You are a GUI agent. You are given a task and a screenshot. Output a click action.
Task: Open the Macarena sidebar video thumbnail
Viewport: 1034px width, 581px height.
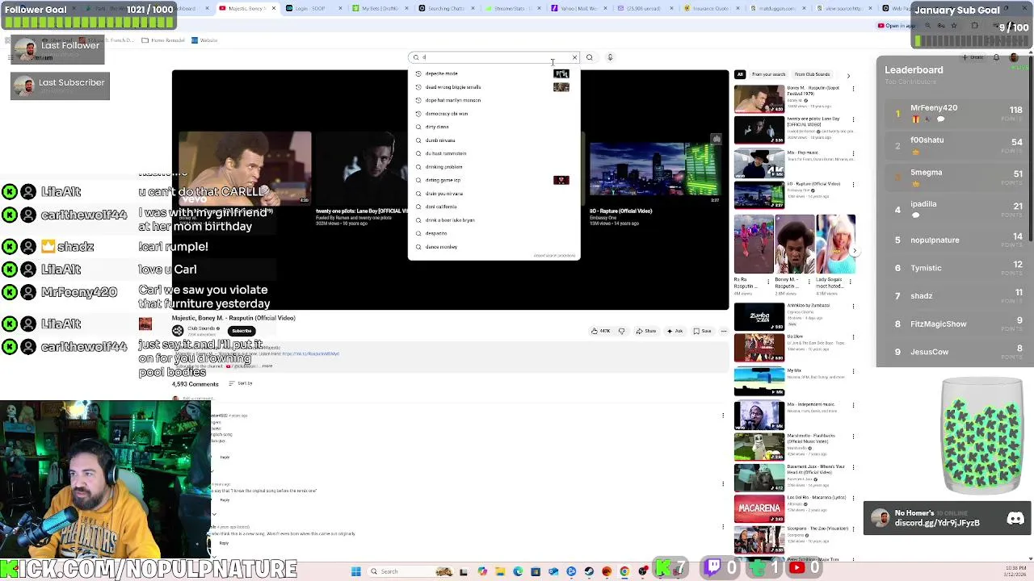point(759,509)
